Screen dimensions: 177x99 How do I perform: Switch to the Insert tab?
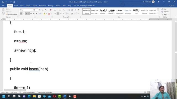16,6
